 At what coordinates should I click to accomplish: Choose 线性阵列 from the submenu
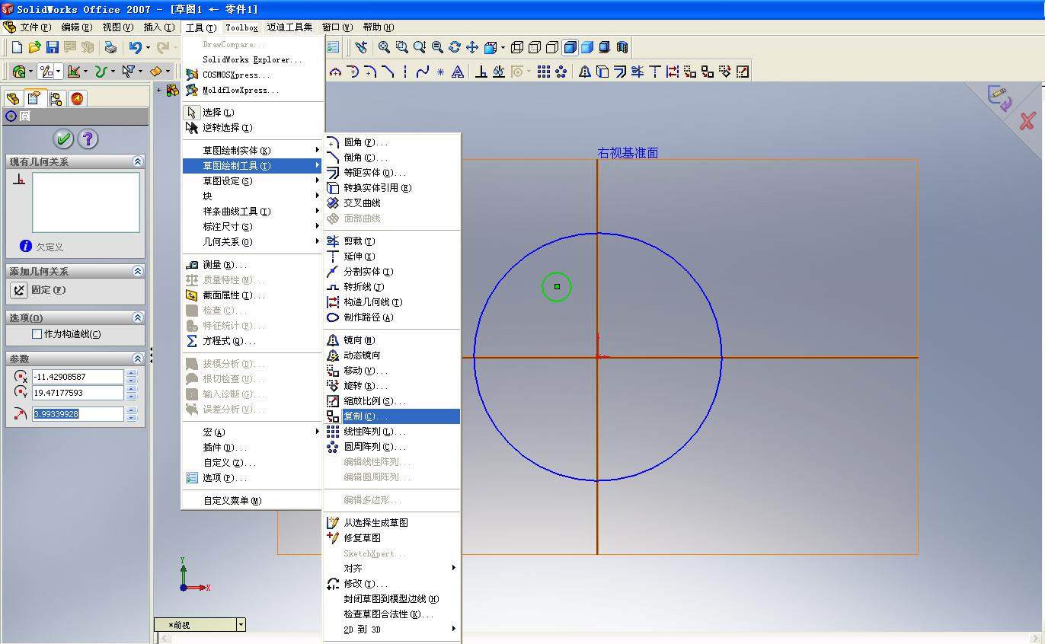pyautogui.click(x=392, y=432)
